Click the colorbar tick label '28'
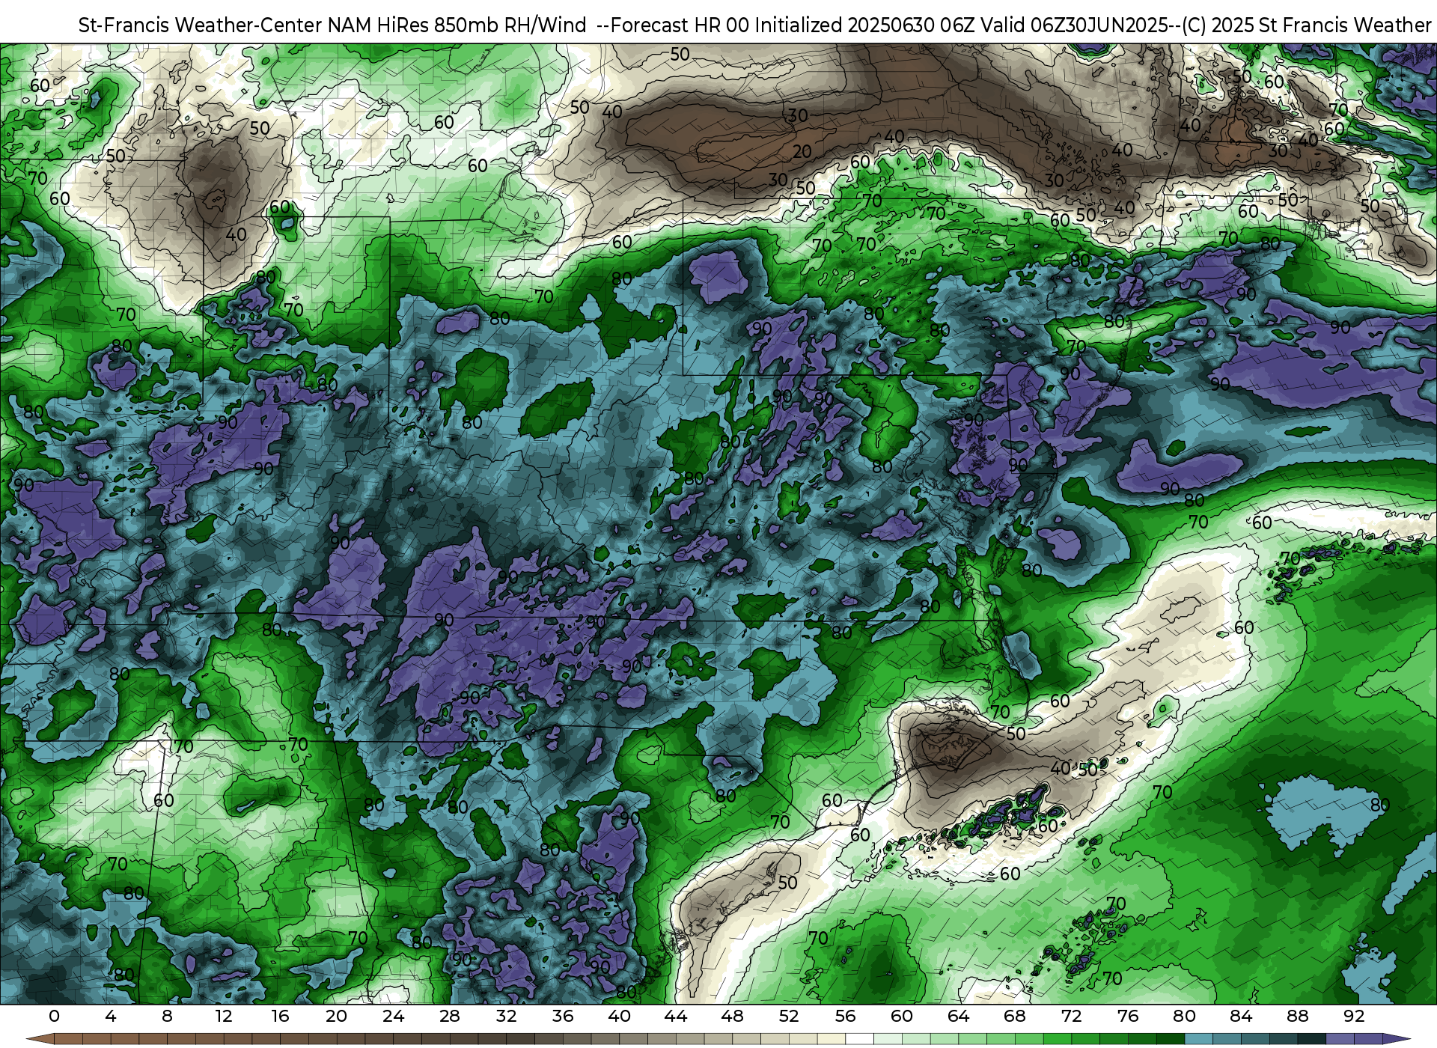Image resolution: width=1437 pixels, height=1048 pixels. [450, 1016]
